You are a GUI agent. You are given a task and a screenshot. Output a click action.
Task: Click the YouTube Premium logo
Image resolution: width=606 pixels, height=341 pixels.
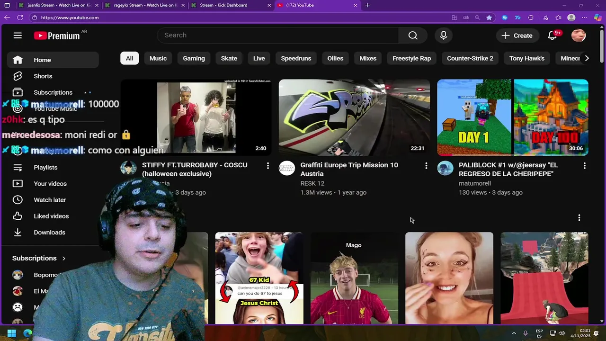[57, 36]
